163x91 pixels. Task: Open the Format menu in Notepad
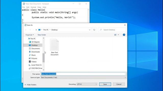click(x=33, y=7)
